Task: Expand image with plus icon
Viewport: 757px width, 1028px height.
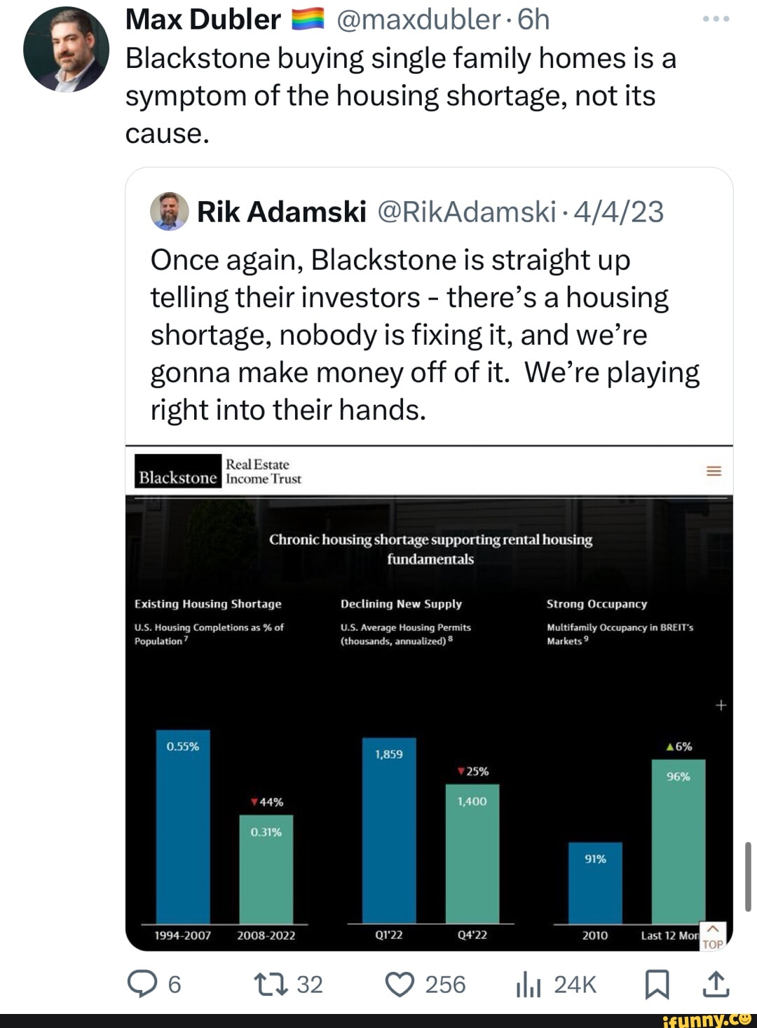Action: click(721, 705)
